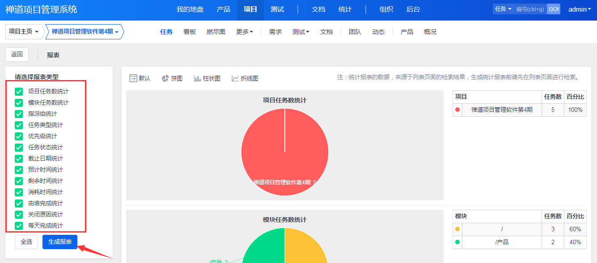The width and height of the screenshot is (597, 263).
Task: Click the 模块 table column header
Action: coord(497,216)
